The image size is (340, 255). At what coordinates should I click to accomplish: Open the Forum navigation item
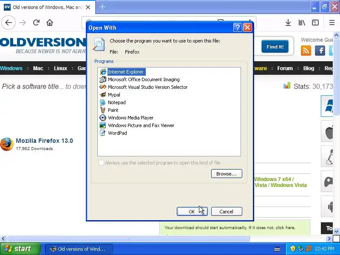(285, 68)
